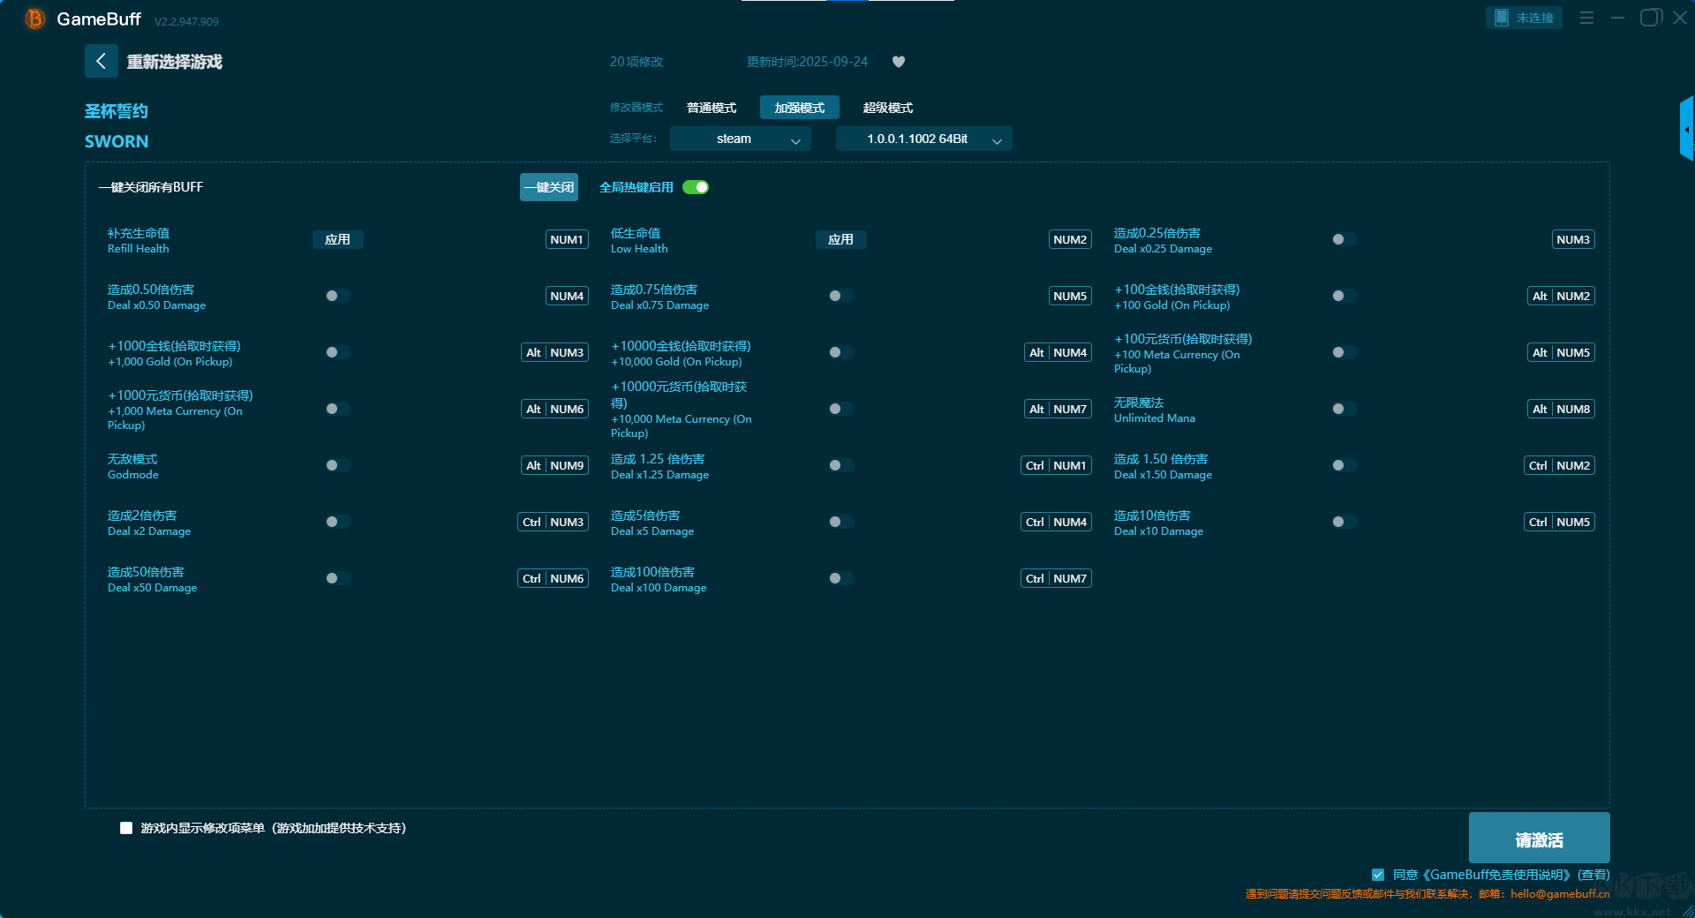
Task: Toggle the global hotkey enable switch
Action: point(696,187)
